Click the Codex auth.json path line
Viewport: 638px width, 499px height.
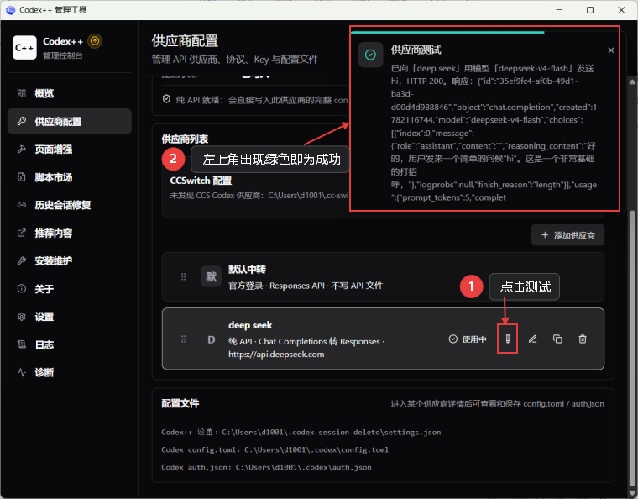266,467
